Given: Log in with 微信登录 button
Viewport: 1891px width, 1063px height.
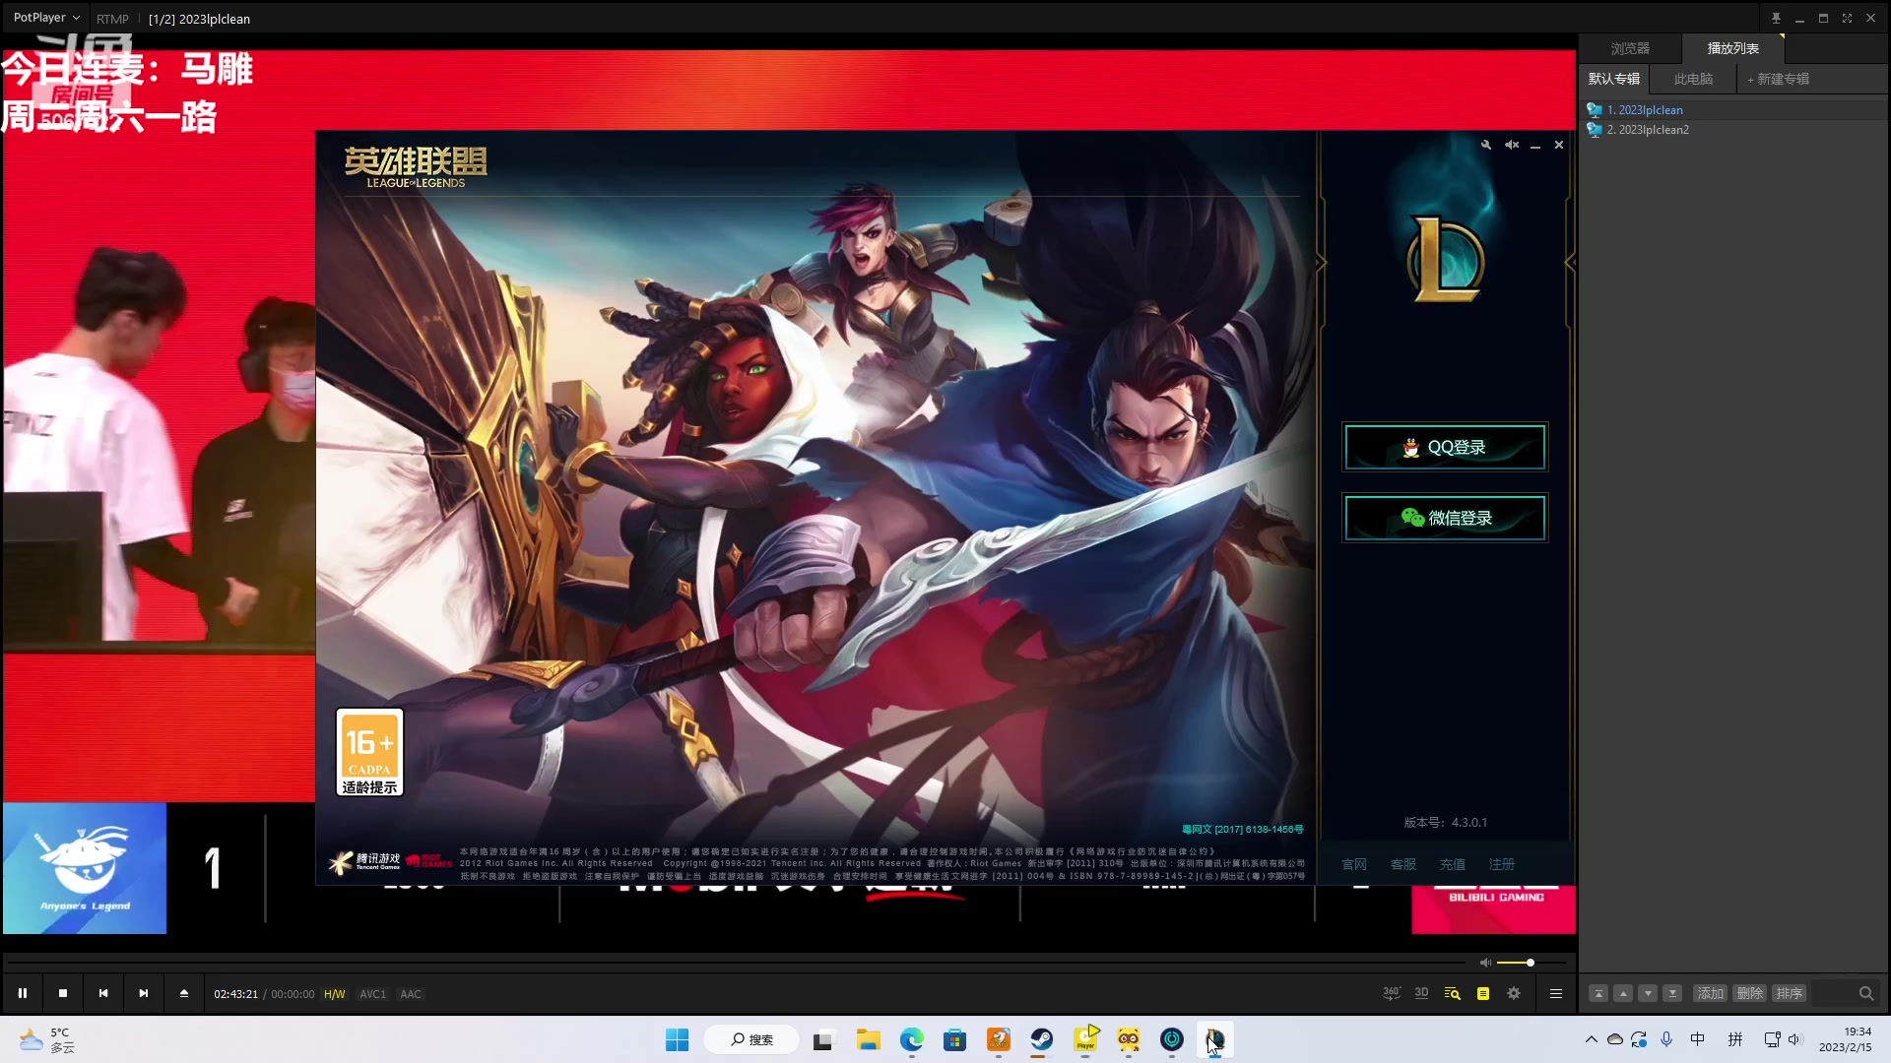Looking at the screenshot, I should pyautogui.click(x=1445, y=518).
